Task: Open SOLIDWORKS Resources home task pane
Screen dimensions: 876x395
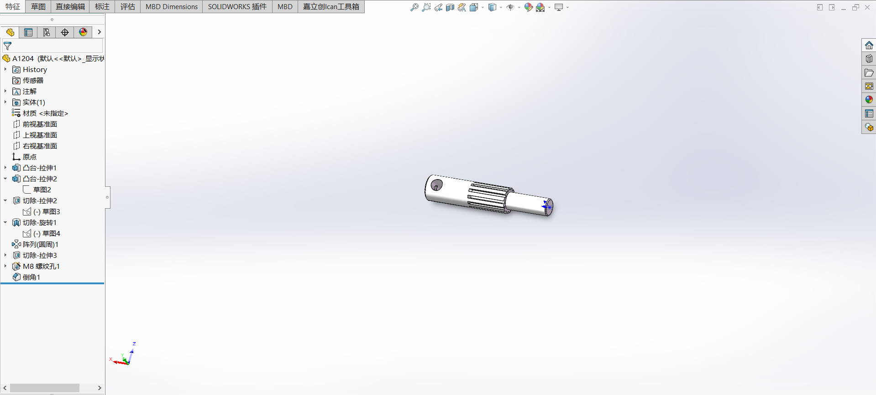Action: 869,45
